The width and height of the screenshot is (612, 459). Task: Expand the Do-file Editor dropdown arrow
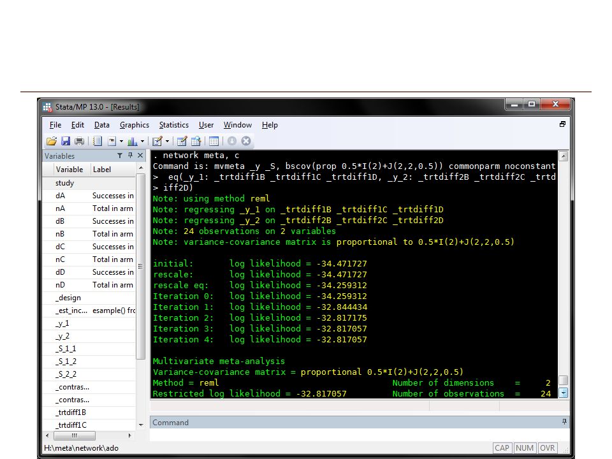(x=168, y=142)
